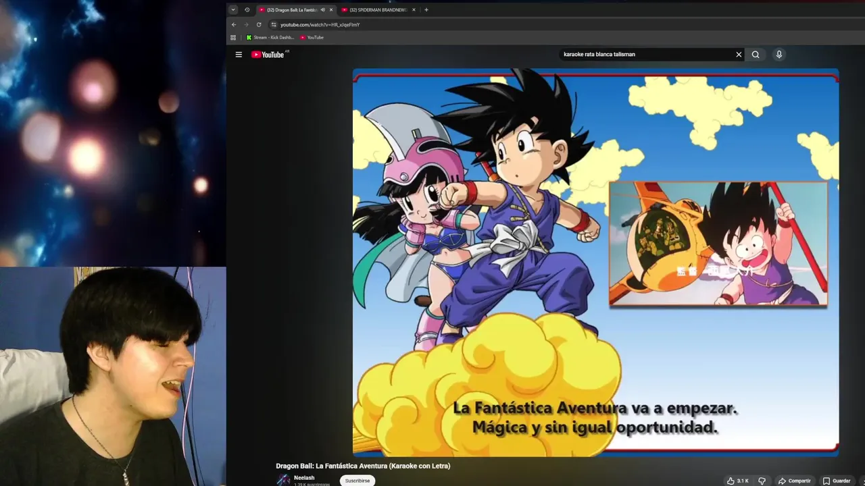Image resolution: width=865 pixels, height=486 pixels.
Task: Select the youtube.com URL in address bar
Action: (x=320, y=24)
